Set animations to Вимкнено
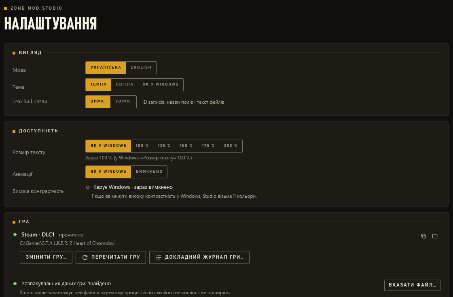The width and height of the screenshot is (453, 297). 149,172
